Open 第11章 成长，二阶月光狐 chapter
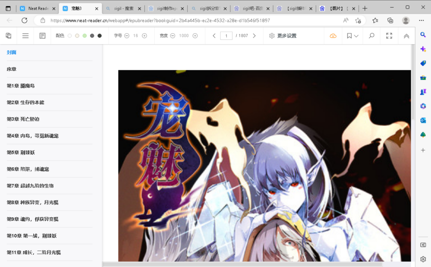431x267 pixels. pyautogui.click(x=34, y=252)
